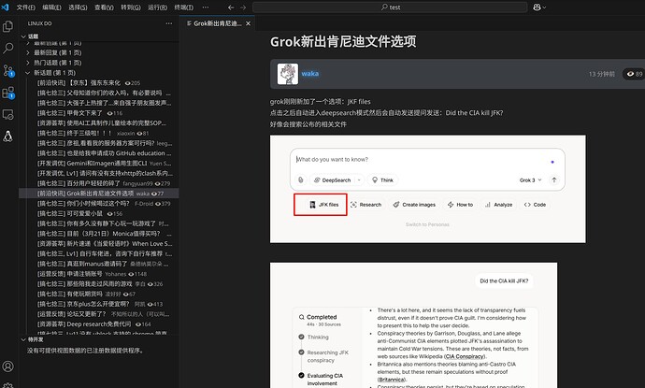The image size is (645, 388).
Task: Click the VS Code logo icon
Action: pyautogui.click(x=6, y=7)
